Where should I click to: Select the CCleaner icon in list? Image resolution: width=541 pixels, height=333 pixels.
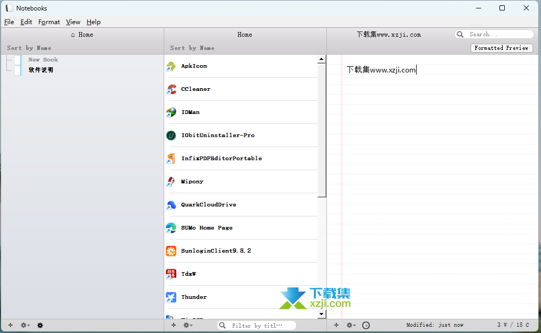point(171,89)
